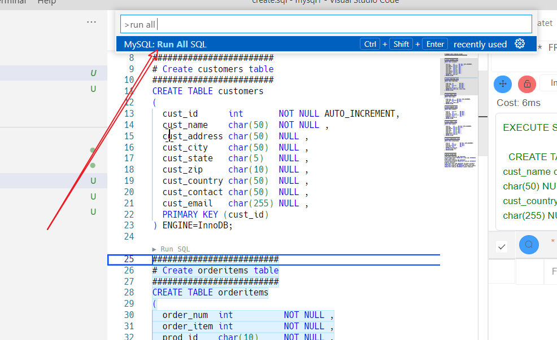The width and height of the screenshot is (557, 340).
Task: Collapse the Run SQL code section triangle
Action: [x=154, y=248]
